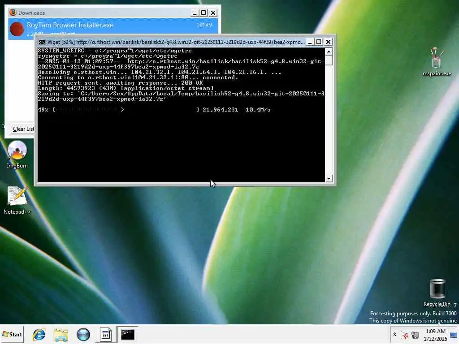The image size is (459, 344).
Task: Click the Show Desktop button
Action: click(x=455, y=335)
